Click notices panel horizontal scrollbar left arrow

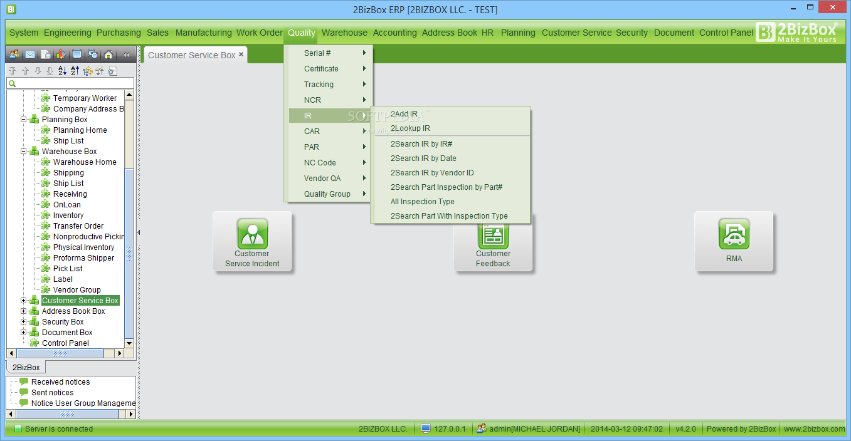tap(11, 414)
